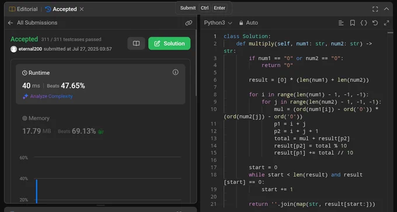Screen dimensions: 397x212
Task: Click the 'return "0"' code line
Action: coord(277,65)
